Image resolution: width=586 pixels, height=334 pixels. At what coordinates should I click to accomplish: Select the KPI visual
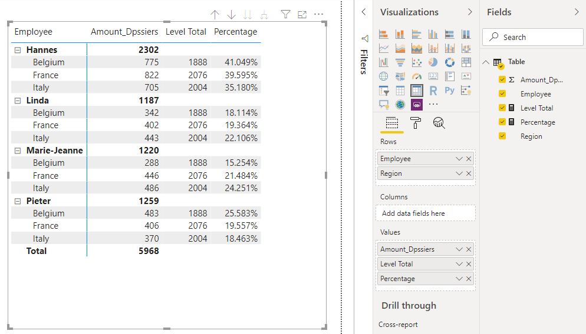click(466, 76)
